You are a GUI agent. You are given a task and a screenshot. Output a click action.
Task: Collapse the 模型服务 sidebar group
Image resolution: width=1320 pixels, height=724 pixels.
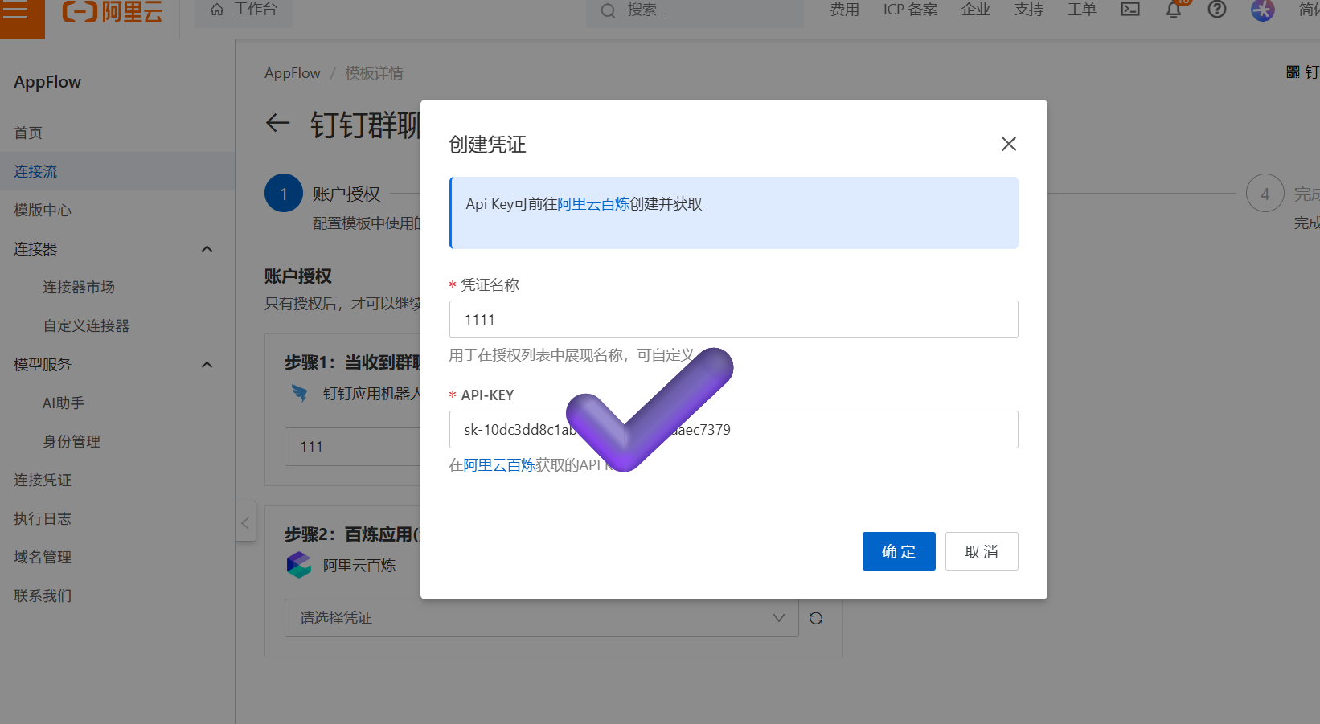[207, 365]
